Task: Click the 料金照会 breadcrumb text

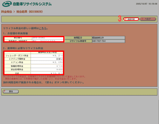Action: (7, 12)
